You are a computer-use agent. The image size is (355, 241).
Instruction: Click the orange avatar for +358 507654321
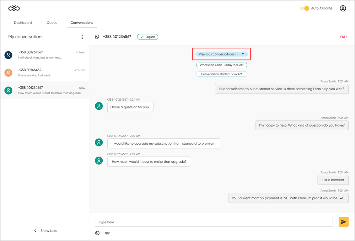click(x=9, y=73)
